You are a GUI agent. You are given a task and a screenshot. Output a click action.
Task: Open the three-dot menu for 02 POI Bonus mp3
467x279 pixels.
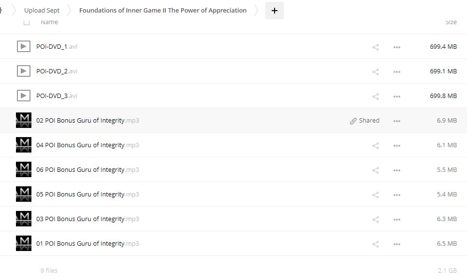[x=397, y=121]
